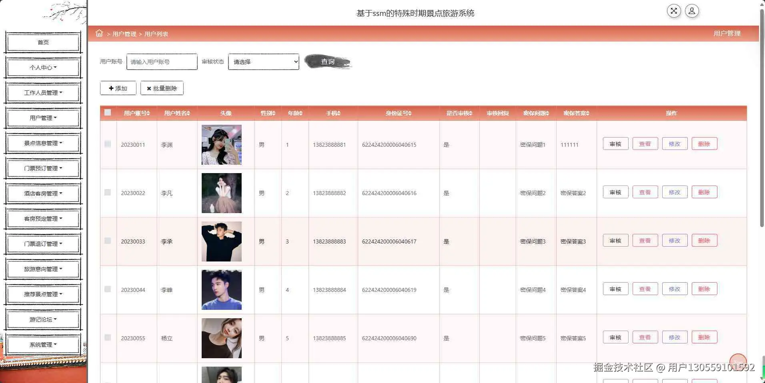This screenshot has width=765, height=383.
Task: Open the user profile icon
Action: (692, 11)
